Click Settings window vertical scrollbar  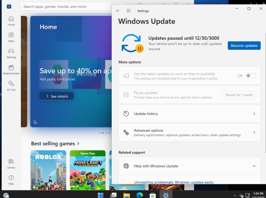pyautogui.click(x=265, y=93)
